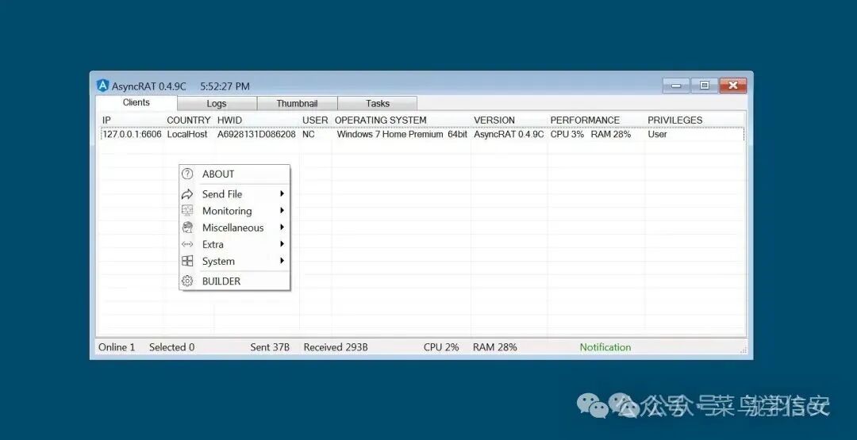Viewport: 857px width, 440px height.
Task: Launch BUILDER from the context menu
Action: tap(234, 281)
